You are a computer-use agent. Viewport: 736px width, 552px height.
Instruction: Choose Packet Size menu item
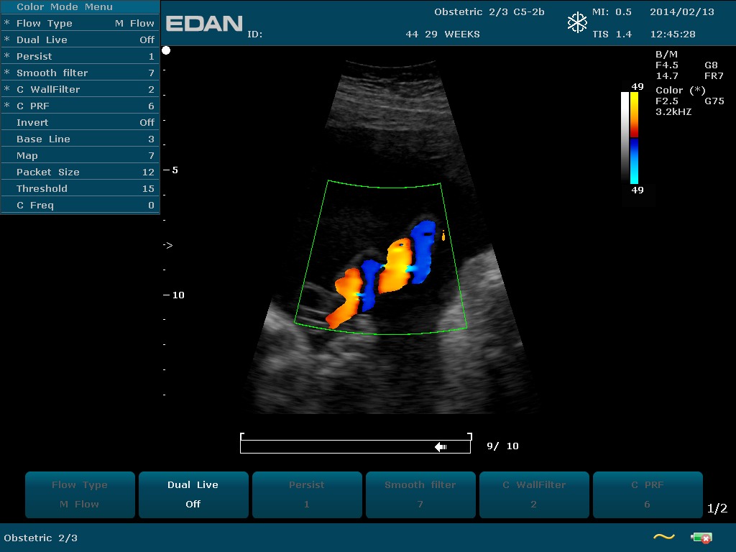point(80,172)
